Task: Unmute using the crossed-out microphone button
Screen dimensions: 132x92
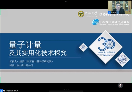Action: tap(120, 85)
